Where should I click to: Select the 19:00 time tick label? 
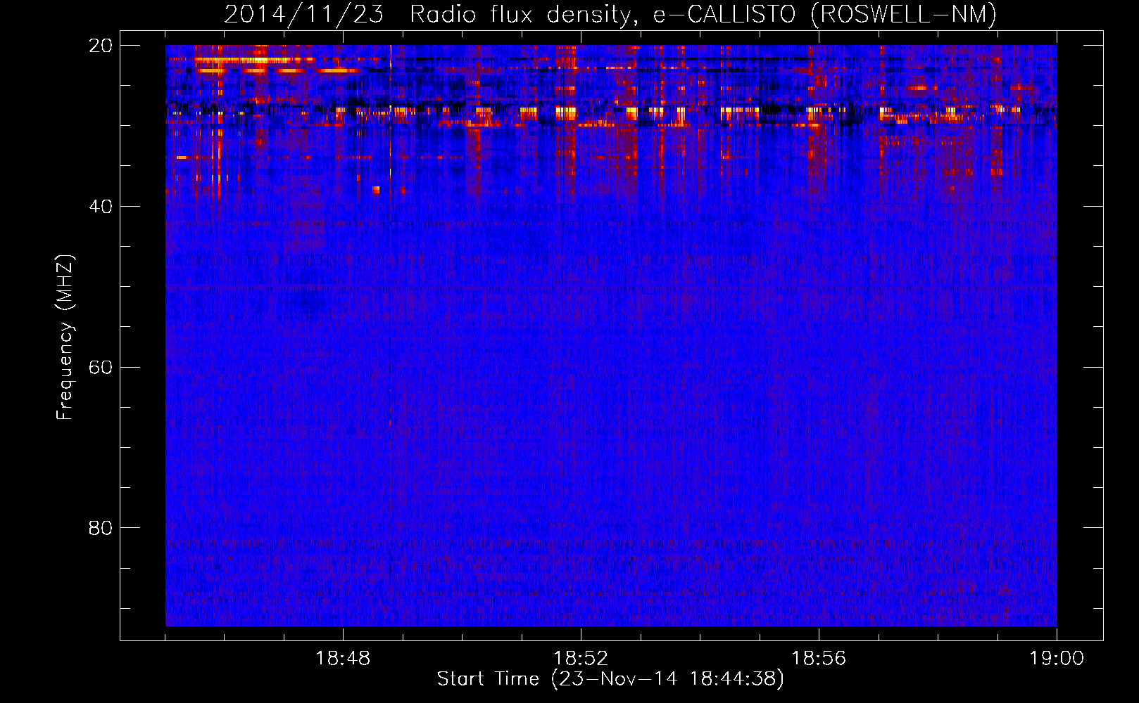(1057, 659)
